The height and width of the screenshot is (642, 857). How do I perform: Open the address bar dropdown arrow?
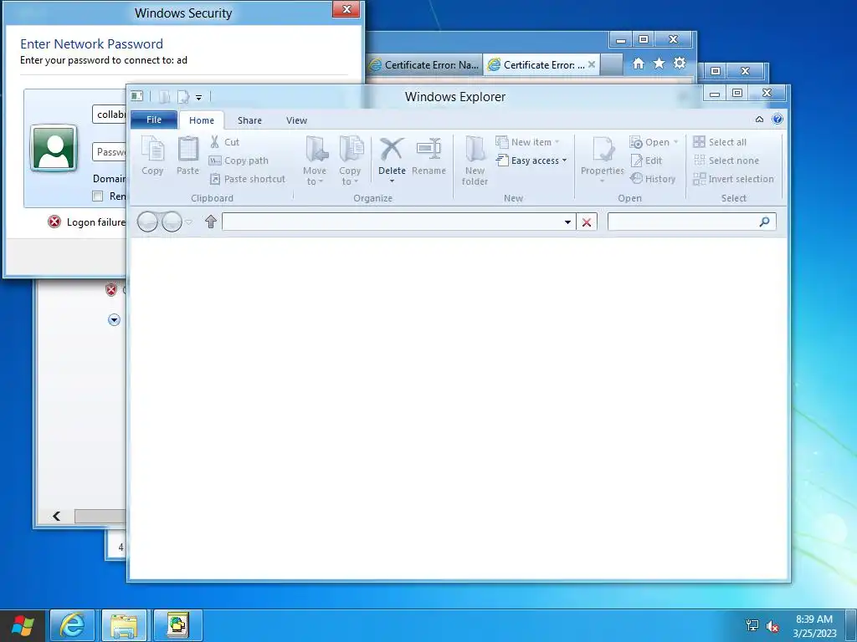567,222
